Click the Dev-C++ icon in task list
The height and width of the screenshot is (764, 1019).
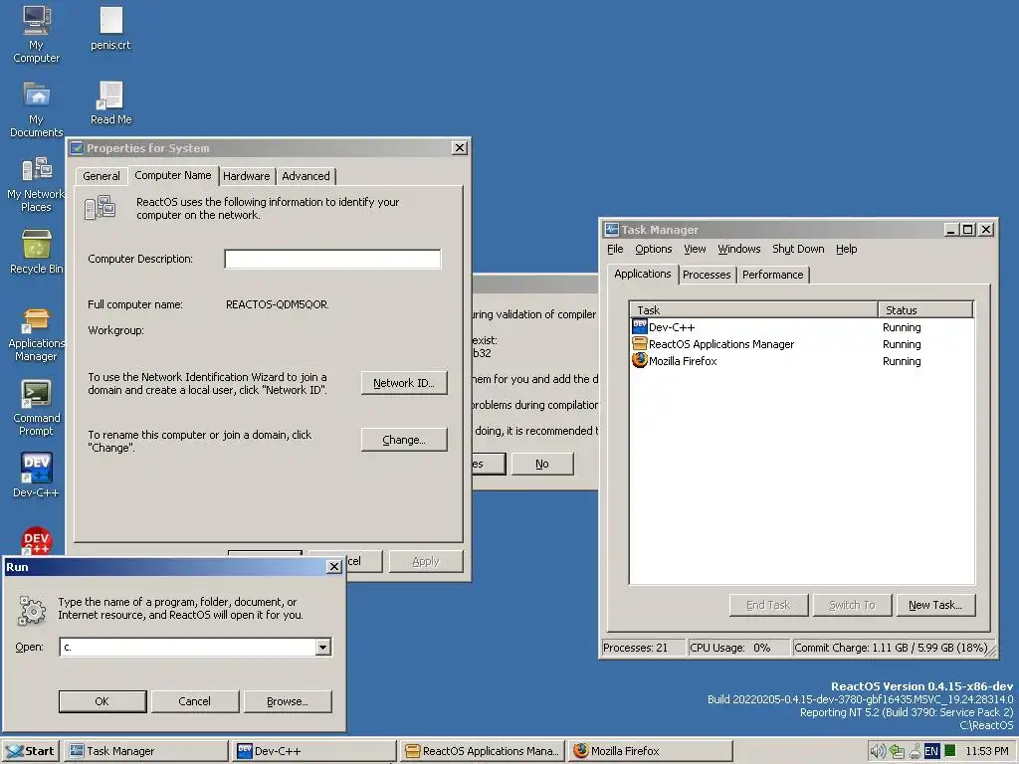tap(640, 326)
